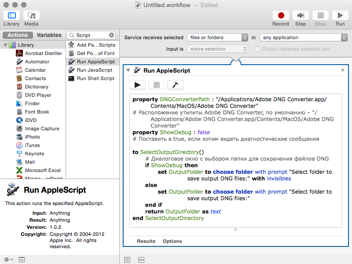352x264 pixels.
Task: Run the workflow from the toolbar
Action: point(340,15)
